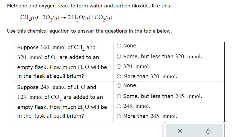Select the '245. mmol.' radio option

point(119,106)
